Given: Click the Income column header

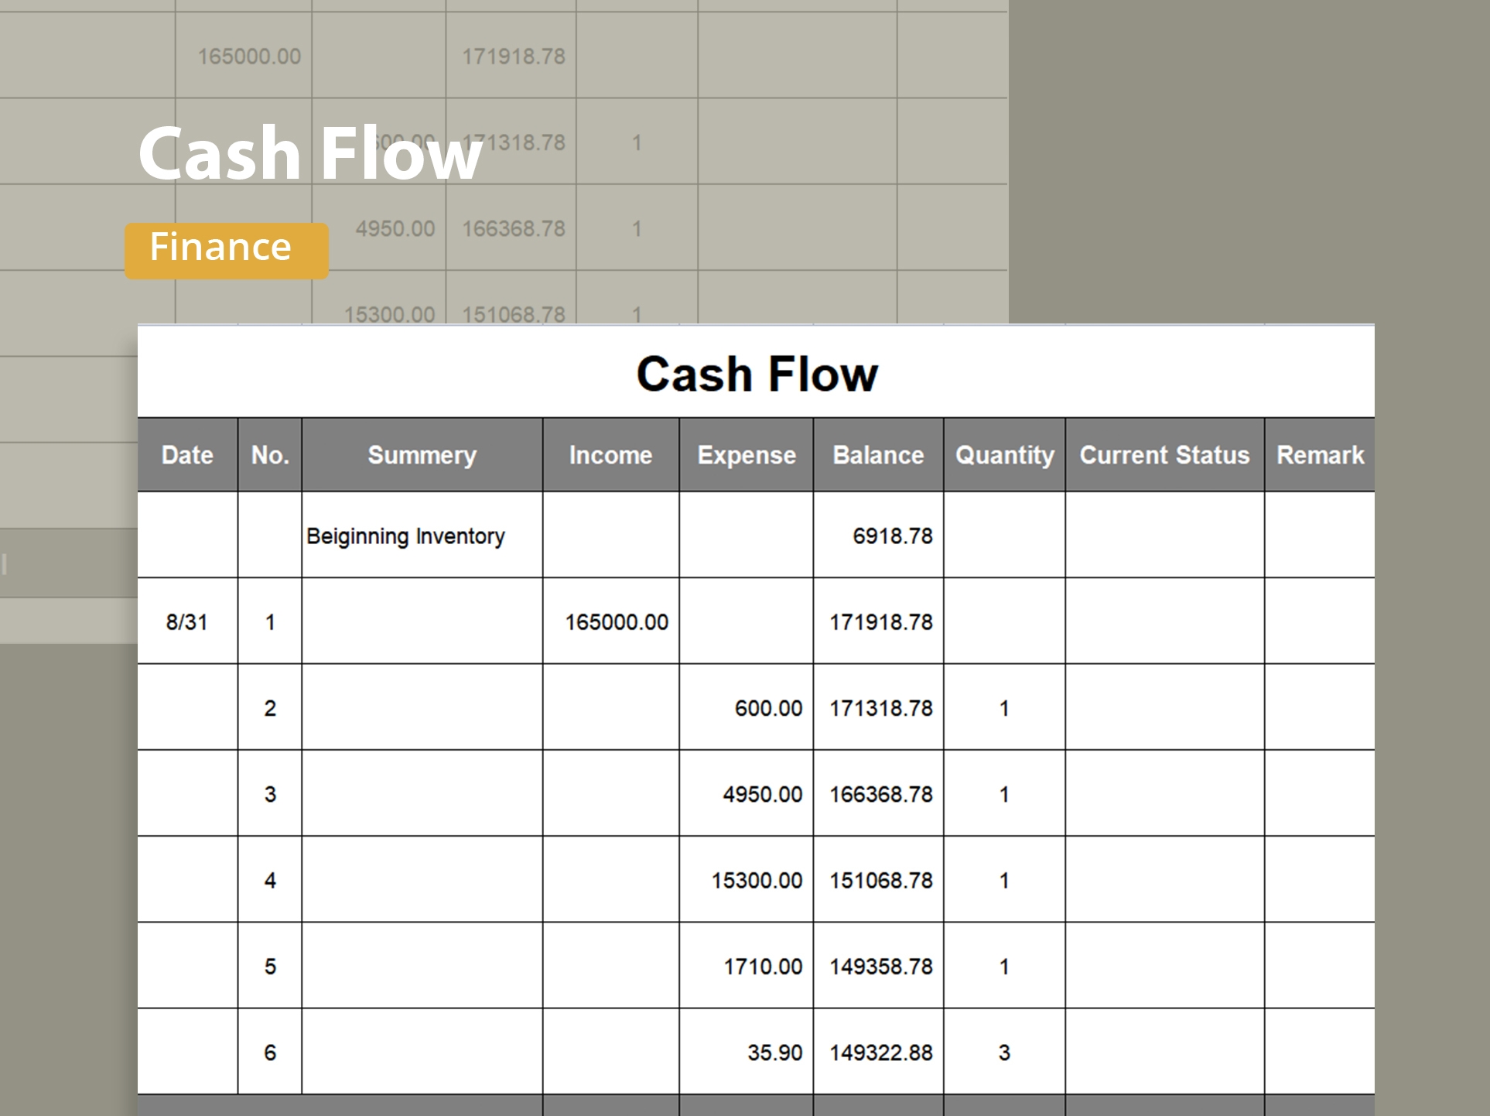Looking at the screenshot, I should 610,455.
